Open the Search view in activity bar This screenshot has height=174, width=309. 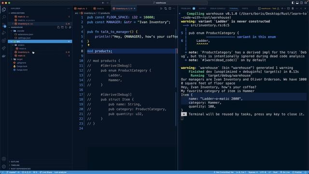(4, 17)
